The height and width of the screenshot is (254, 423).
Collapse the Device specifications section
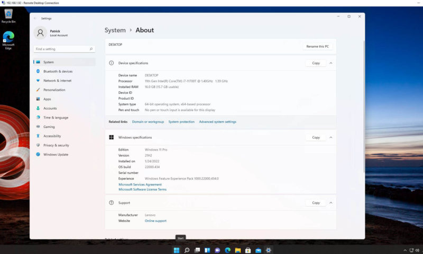coord(331,63)
